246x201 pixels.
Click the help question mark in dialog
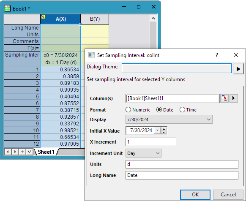coord(217,55)
